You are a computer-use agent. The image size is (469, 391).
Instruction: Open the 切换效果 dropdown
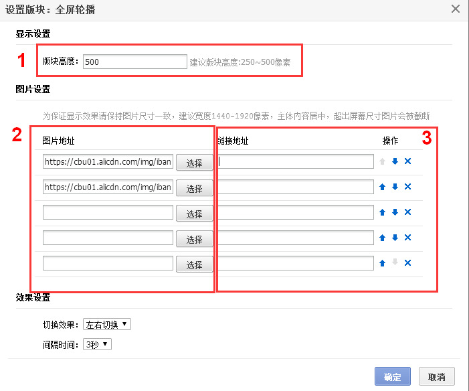coord(107,325)
